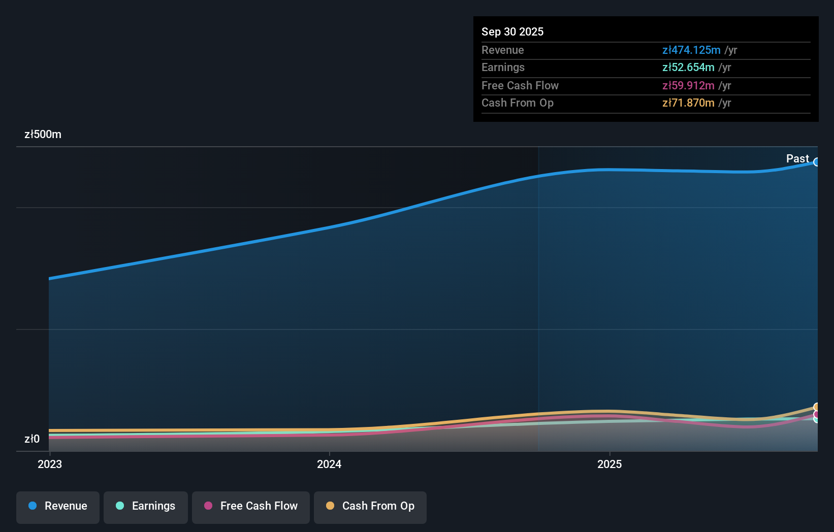Click the zł500m gridline label
834x532 pixels.
coord(43,135)
